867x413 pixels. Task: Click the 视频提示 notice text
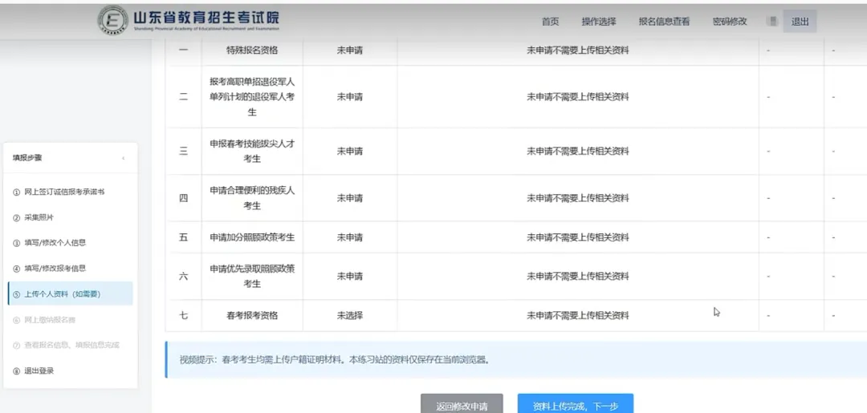[335, 360]
